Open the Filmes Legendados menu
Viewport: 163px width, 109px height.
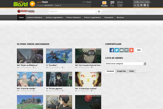(x=92, y=17)
